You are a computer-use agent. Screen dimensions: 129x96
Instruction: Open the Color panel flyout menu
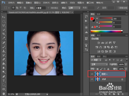pos(126,14)
